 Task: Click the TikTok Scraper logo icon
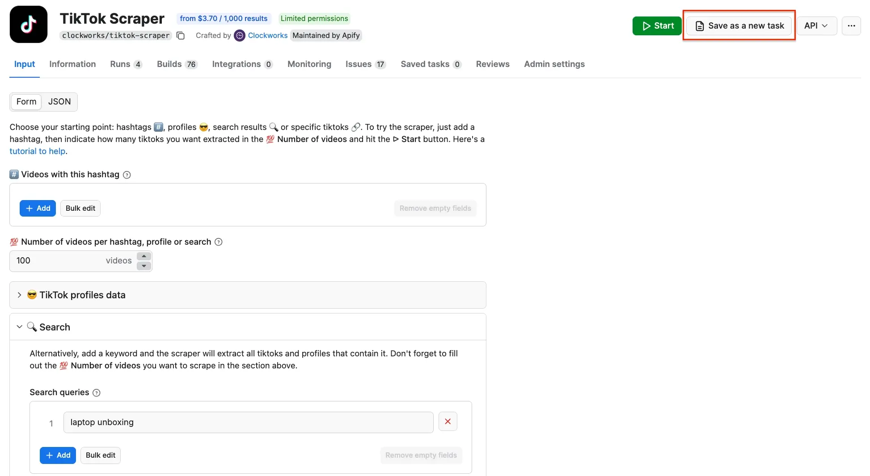[x=29, y=25]
